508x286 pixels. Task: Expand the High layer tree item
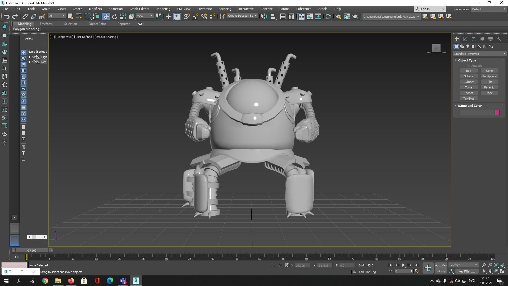(x=30, y=57)
